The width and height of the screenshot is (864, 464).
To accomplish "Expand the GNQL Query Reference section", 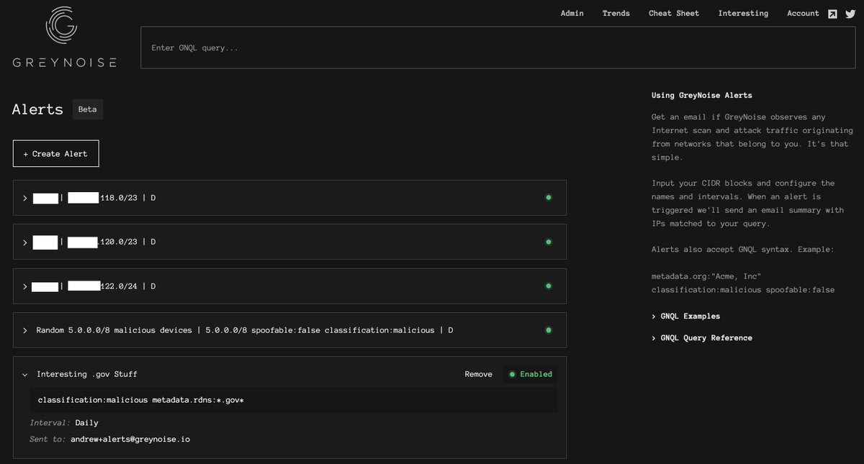I will pos(702,337).
